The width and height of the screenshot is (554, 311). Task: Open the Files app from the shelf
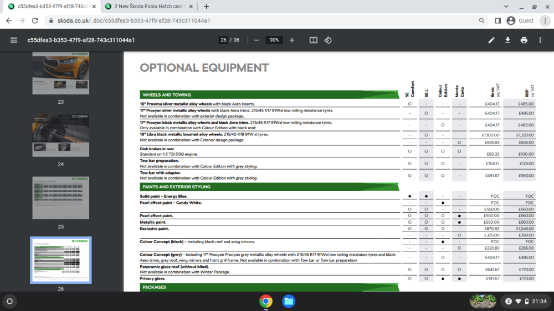(x=288, y=302)
